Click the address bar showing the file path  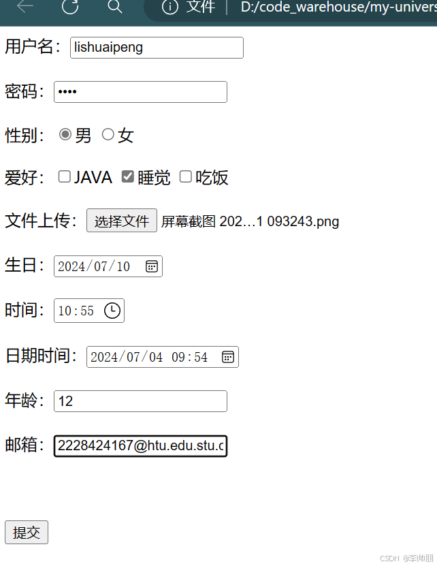click(x=327, y=7)
